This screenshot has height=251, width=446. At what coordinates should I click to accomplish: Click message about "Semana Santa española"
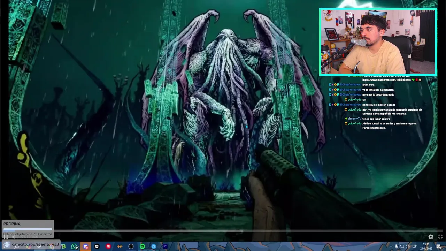click(x=392, y=112)
